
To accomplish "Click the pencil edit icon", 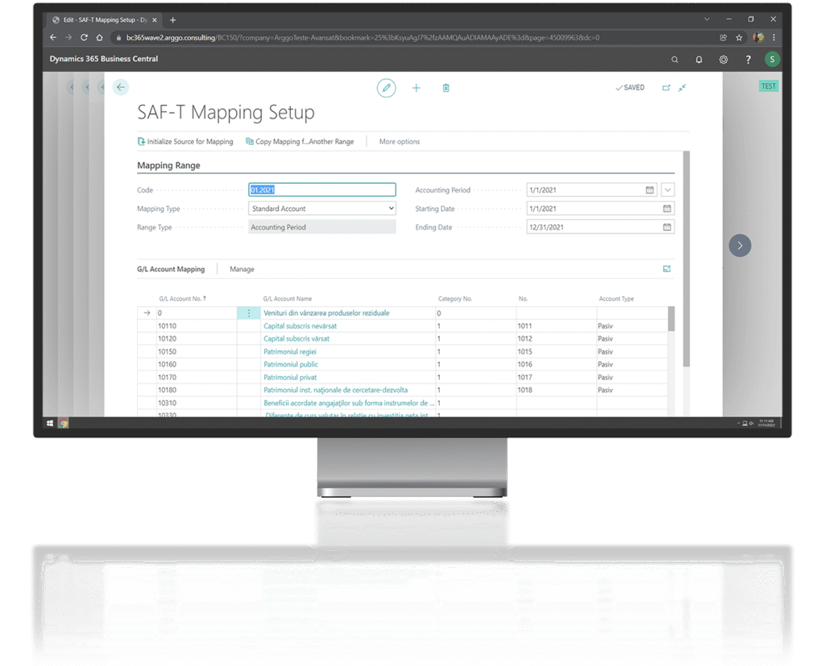I will tap(387, 88).
